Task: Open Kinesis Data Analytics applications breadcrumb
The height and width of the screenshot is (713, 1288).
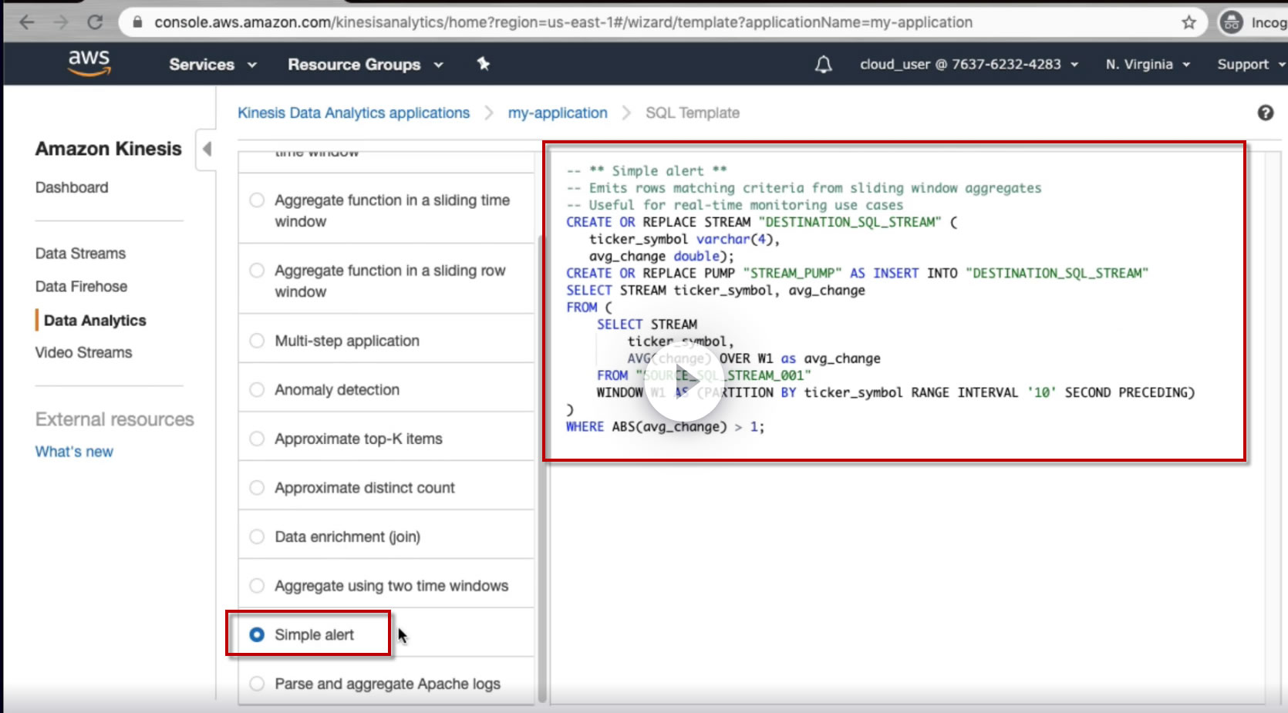Action: [353, 113]
